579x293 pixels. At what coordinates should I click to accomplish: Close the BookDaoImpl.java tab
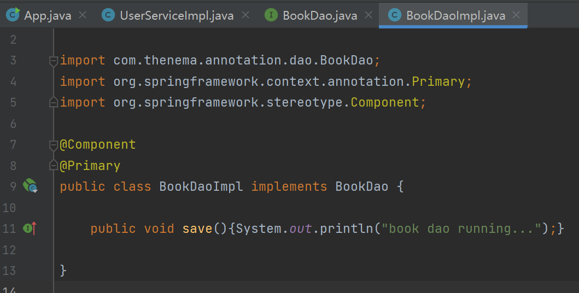[x=516, y=15]
